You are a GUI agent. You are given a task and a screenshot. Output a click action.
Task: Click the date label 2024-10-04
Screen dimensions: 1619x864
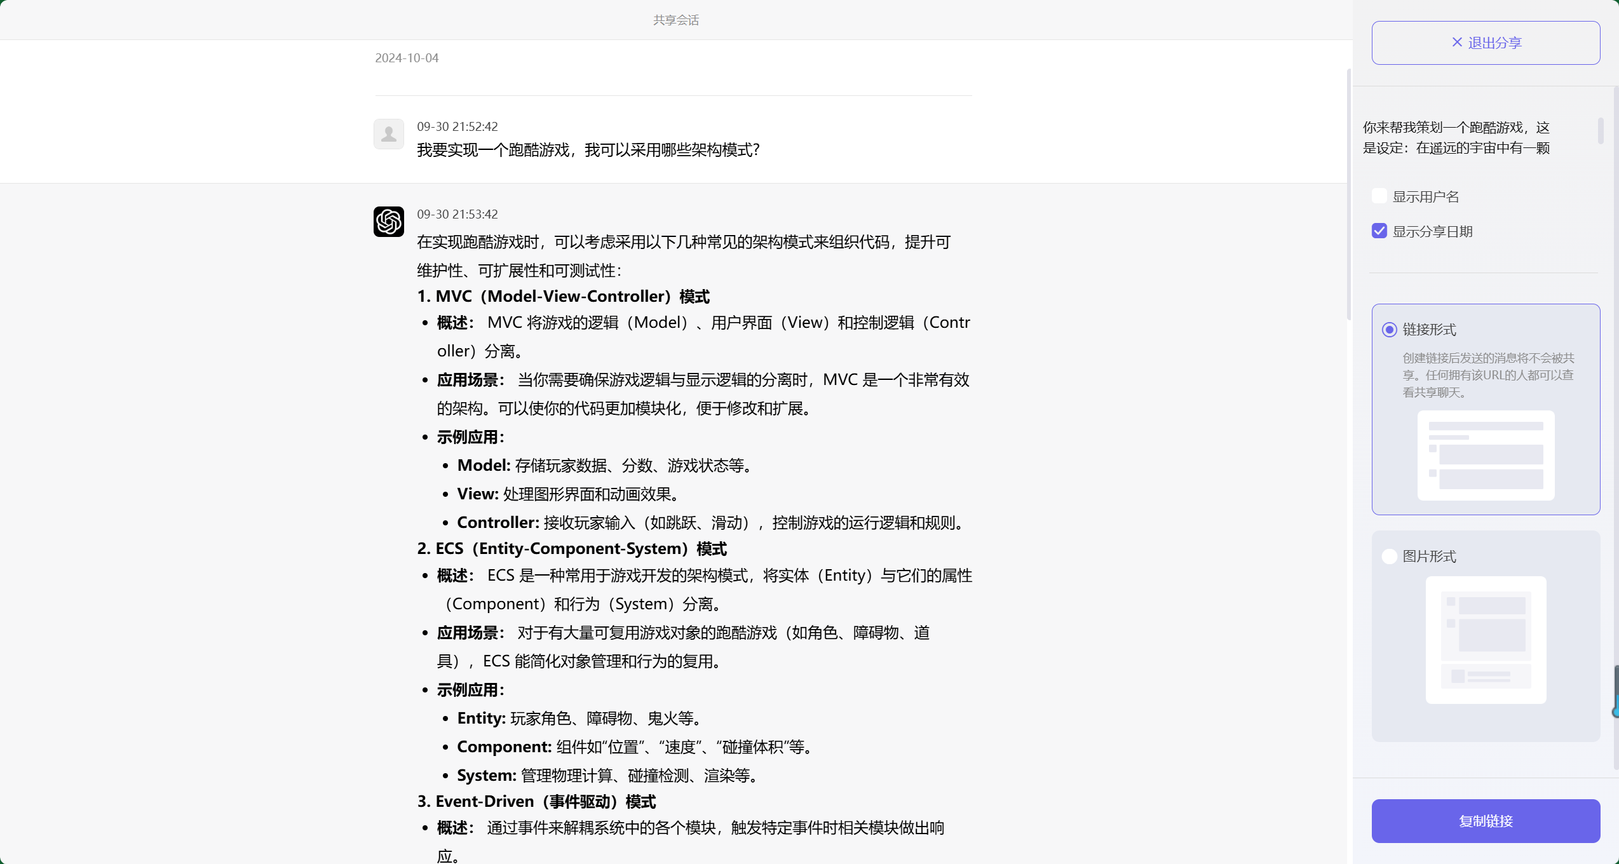click(407, 58)
